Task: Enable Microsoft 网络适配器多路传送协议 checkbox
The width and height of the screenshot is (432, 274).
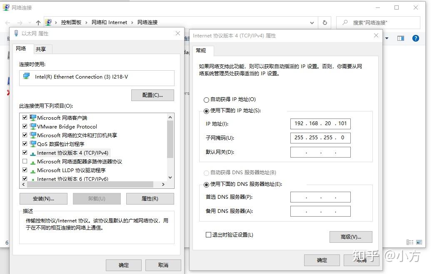Action: point(25,161)
